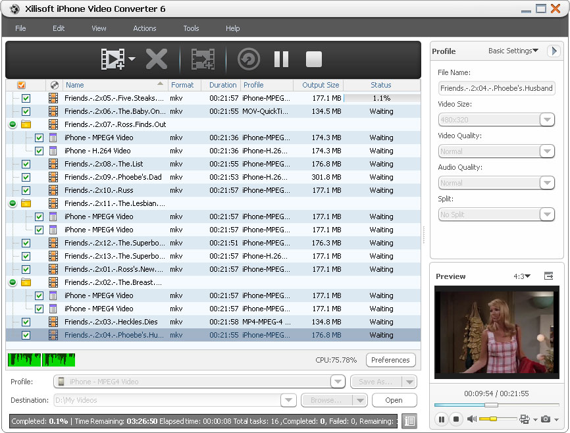Open the Basic Settings dropdown

coord(513,51)
